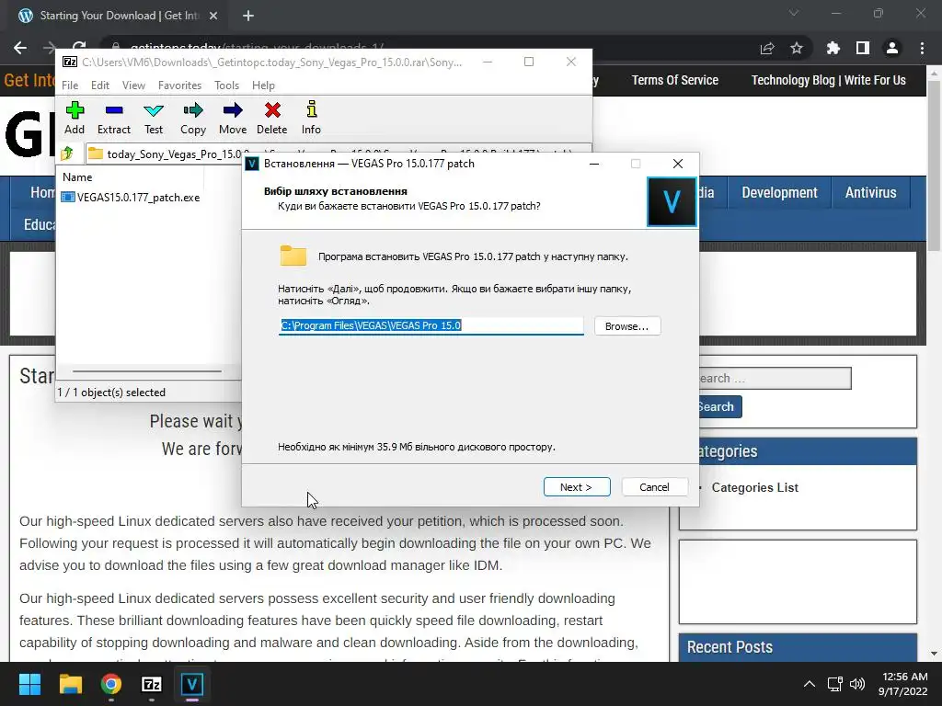
Task: Select VEGAS15.0.177_patch.exe in 7-Zip file list
Action: tap(131, 197)
